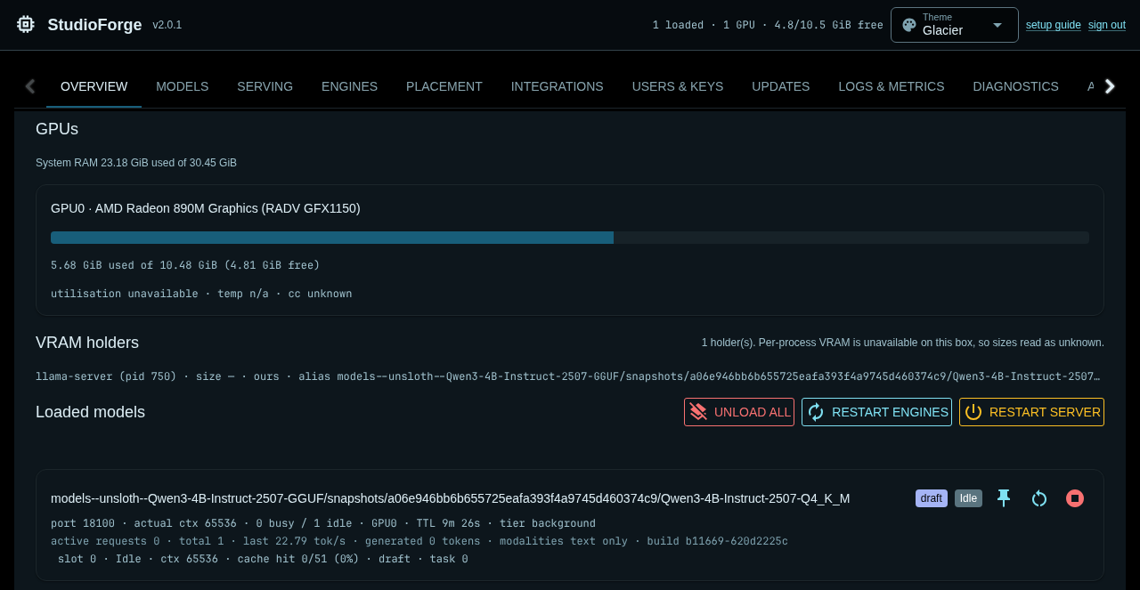Click the 'System RAM 23.18 GiB used' text
Image resolution: width=1140 pixels, height=590 pixels.
[136, 163]
